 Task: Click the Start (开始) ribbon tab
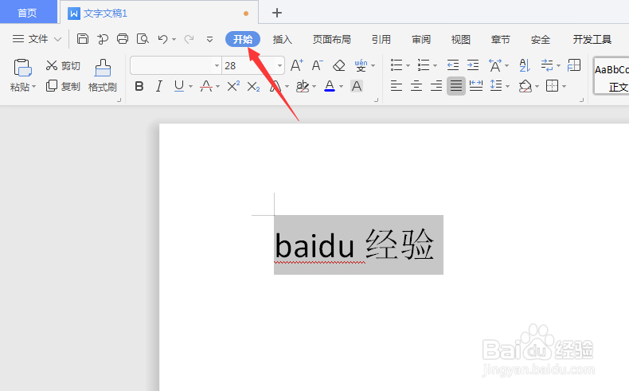243,39
